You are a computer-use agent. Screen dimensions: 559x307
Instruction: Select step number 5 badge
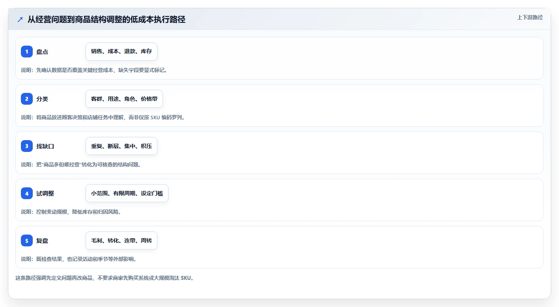pyautogui.click(x=27, y=240)
